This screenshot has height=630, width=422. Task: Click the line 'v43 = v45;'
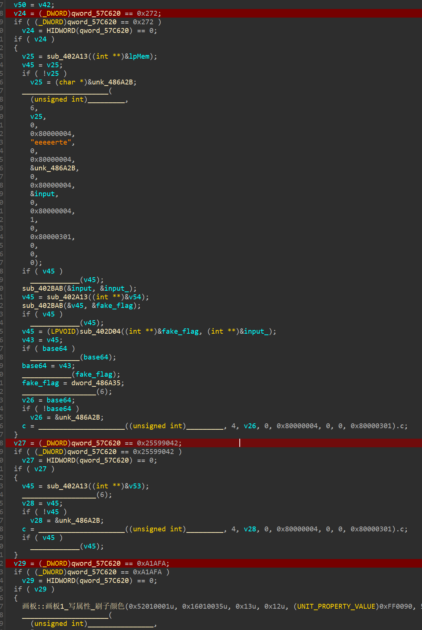(42, 340)
